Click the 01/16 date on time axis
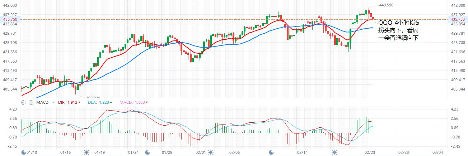468x156 pixels. pyautogui.click(x=65, y=152)
